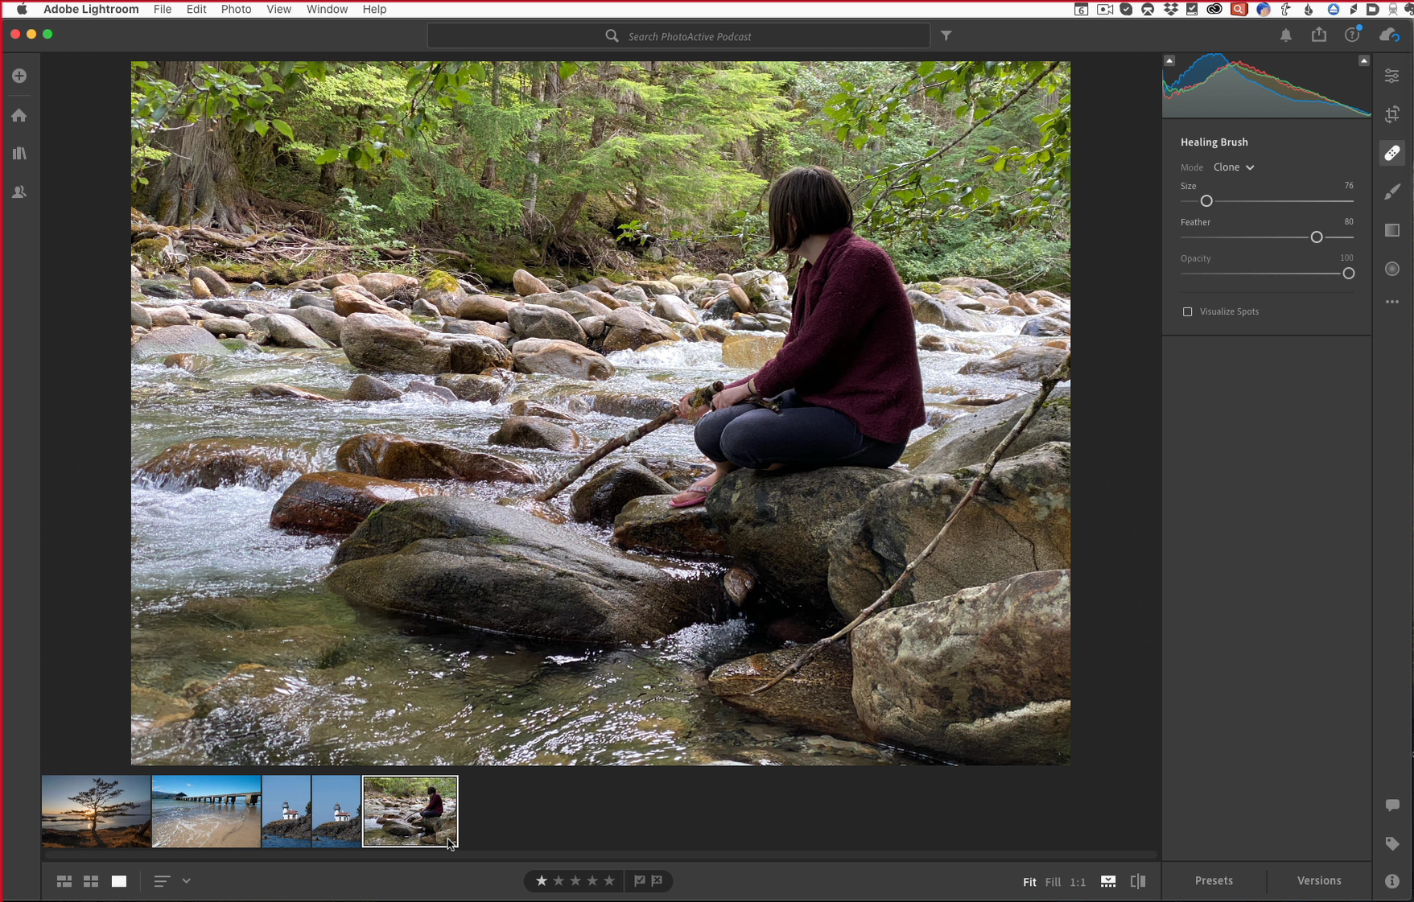
Task: Select the second lighthouse thumbnail
Action: point(336,811)
